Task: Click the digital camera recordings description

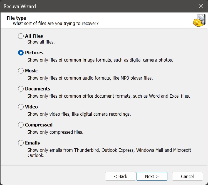Action: pos(79,114)
